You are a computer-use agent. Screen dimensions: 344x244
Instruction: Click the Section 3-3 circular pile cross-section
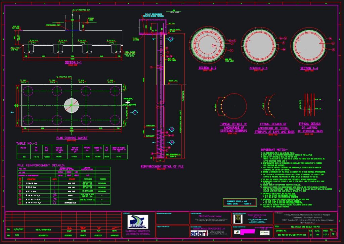coord(260,46)
